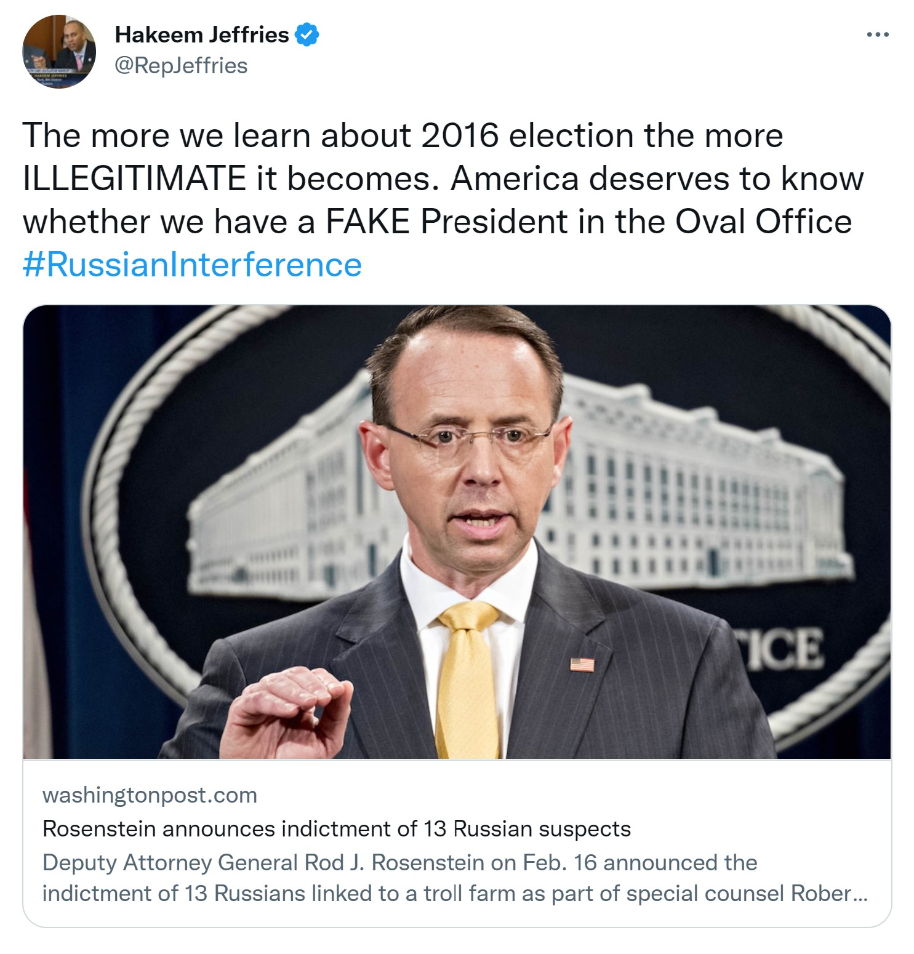Open the #RussianInterference hashtag

[x=192, y=265]
